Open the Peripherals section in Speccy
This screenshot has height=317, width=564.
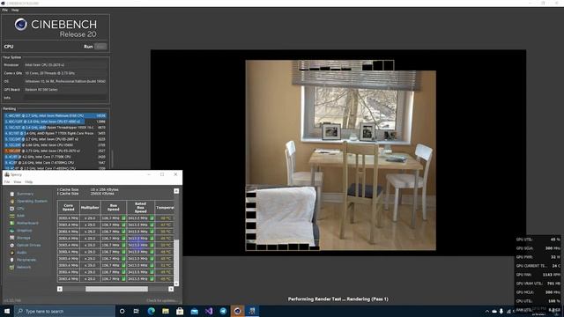tap(26, 260)
